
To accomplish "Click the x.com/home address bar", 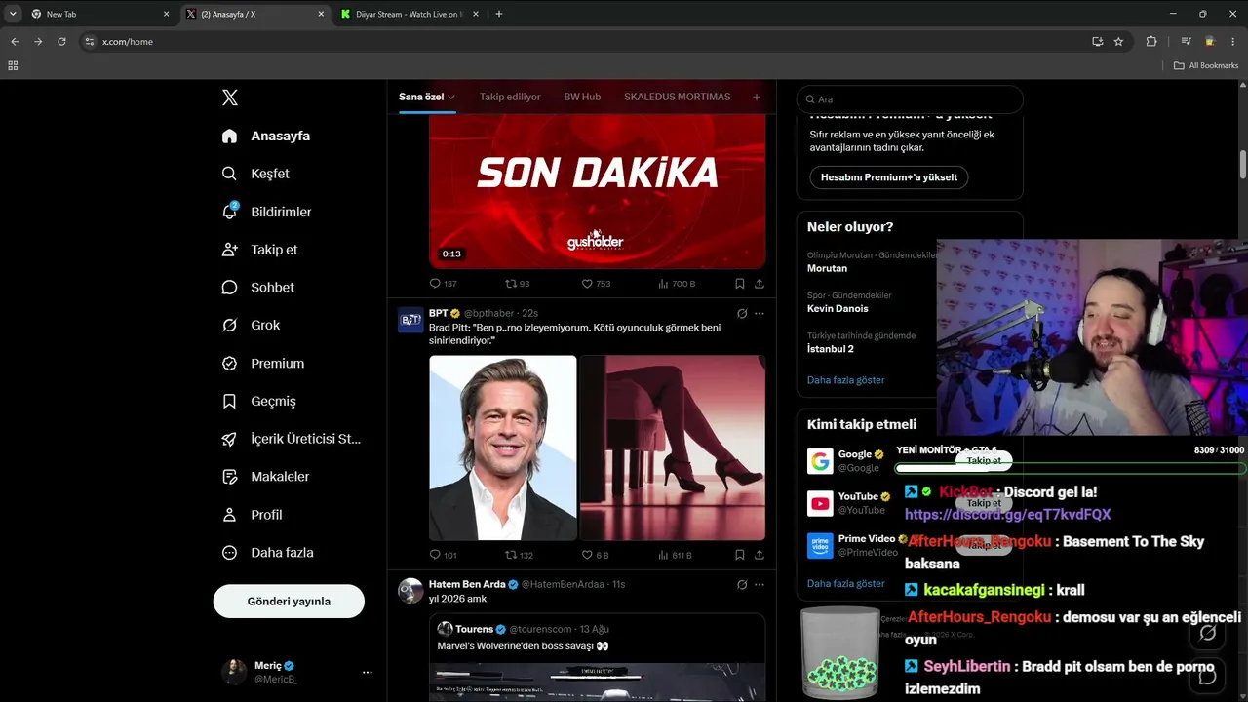I will click(585, 42).
